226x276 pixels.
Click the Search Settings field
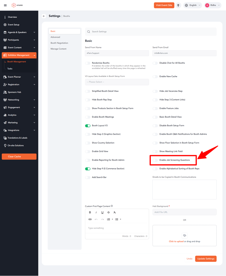point(151,32)
